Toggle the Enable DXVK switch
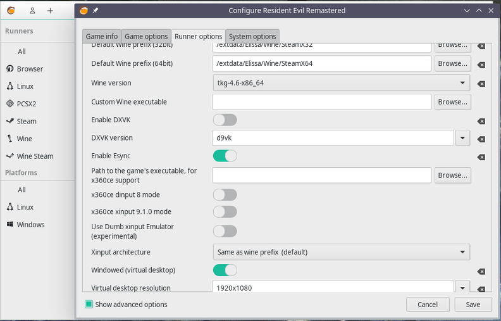This screenshot has width=501, height=321. pyautogui.click(x=225, y=120)
